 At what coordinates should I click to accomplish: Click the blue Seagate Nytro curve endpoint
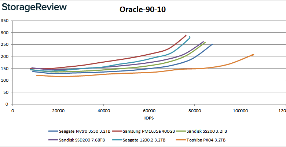pos(212,44)
